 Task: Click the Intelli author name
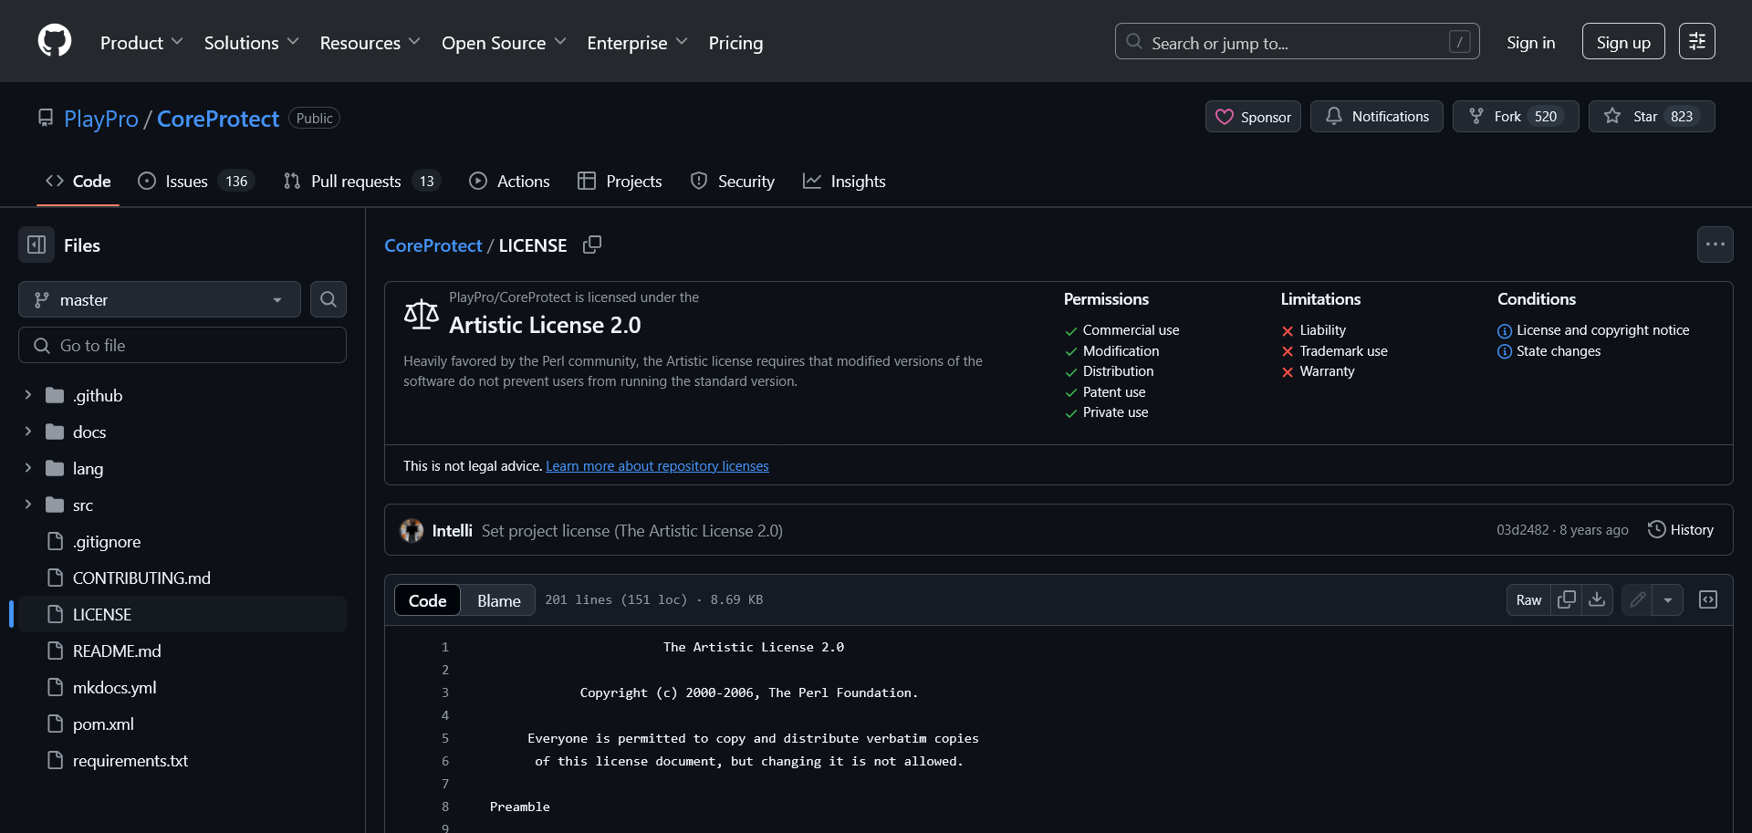coord(452,531)
